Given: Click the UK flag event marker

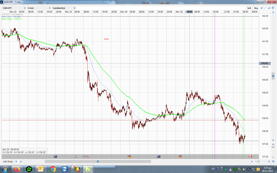Looking at the screenshot, I should click(x=75, y=157).
